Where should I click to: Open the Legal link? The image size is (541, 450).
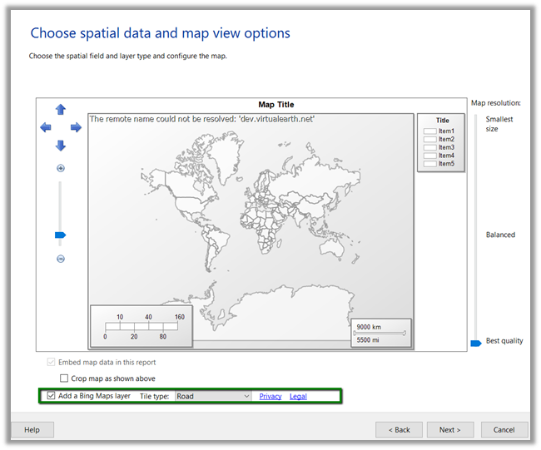click(298, 396)
